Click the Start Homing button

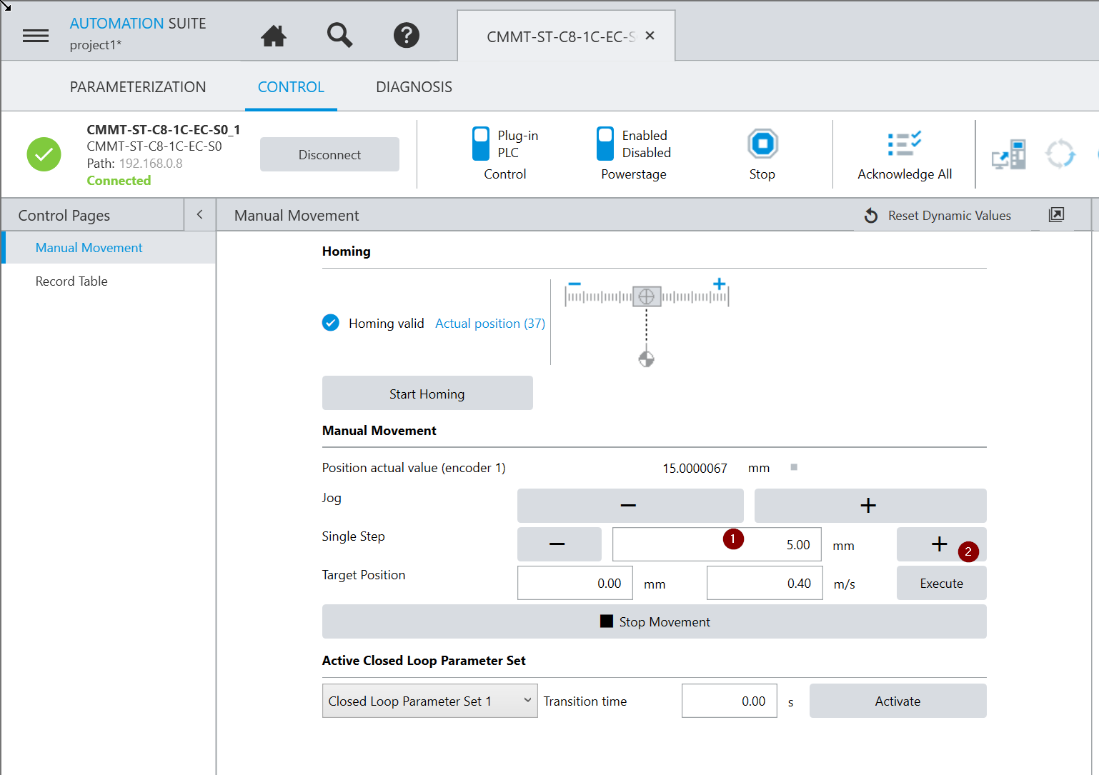pyautogui.click(x=427, y=394)
